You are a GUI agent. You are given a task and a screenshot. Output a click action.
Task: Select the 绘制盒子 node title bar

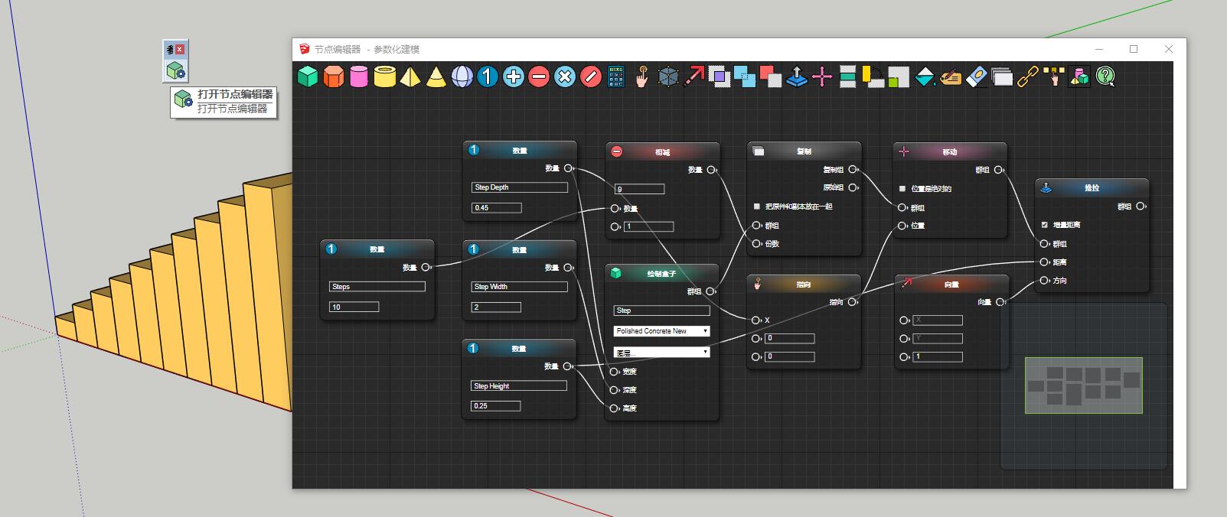coord(662,273)
